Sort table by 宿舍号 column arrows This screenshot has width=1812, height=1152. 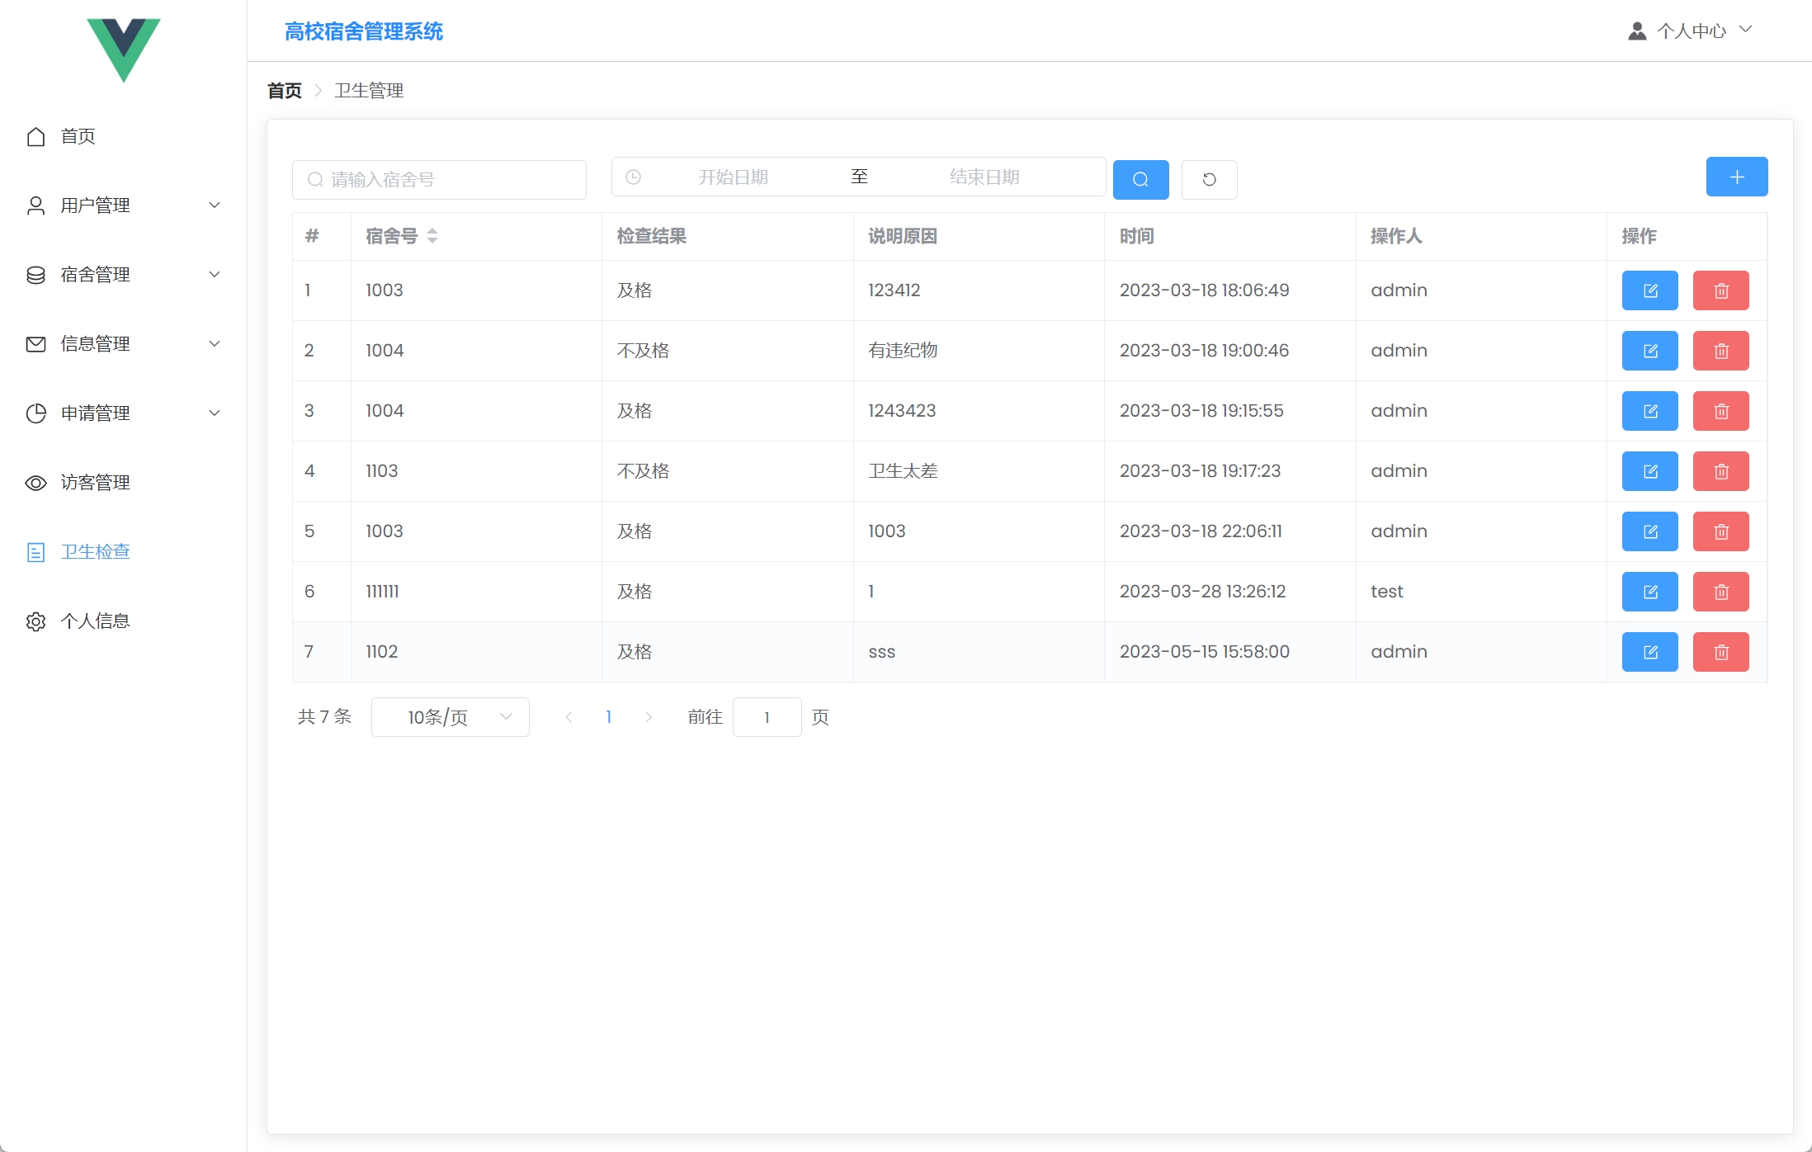click(432, 236)
